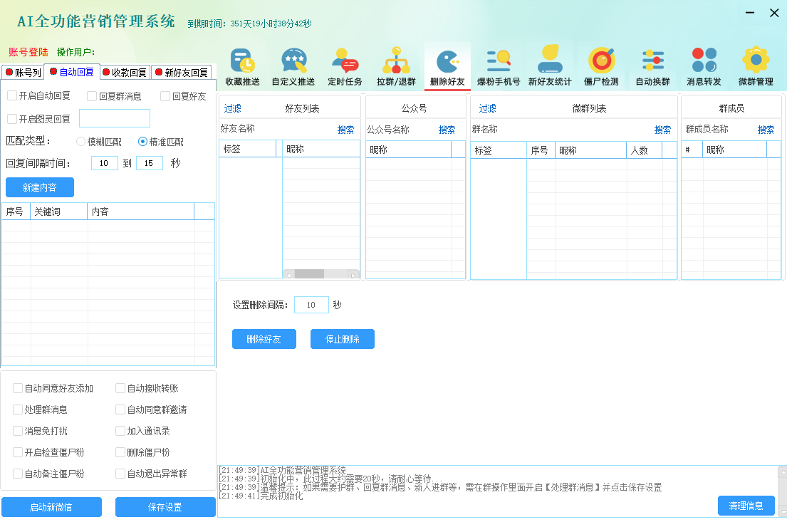The height and width of the screenshot is (527, 787).
Task: Select 精准匹配 radio option
Action: [x=142, y=142]
